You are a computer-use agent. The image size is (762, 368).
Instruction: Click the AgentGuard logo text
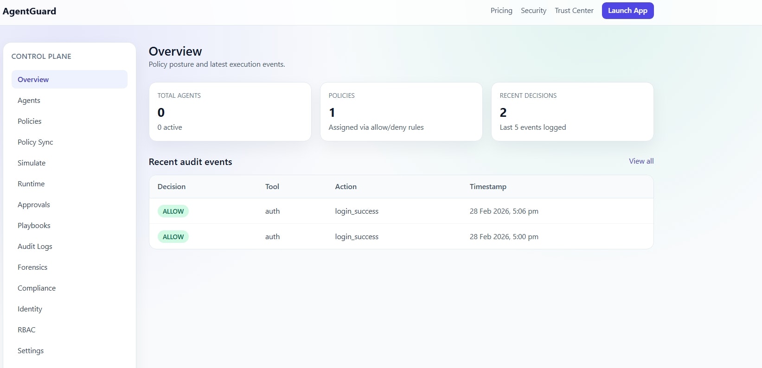click(x=29, y=11)
